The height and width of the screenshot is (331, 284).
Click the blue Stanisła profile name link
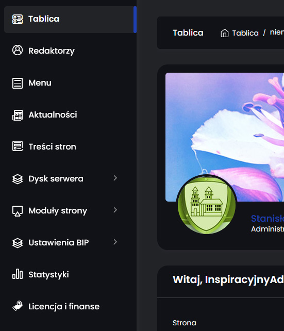coord(268,218)
